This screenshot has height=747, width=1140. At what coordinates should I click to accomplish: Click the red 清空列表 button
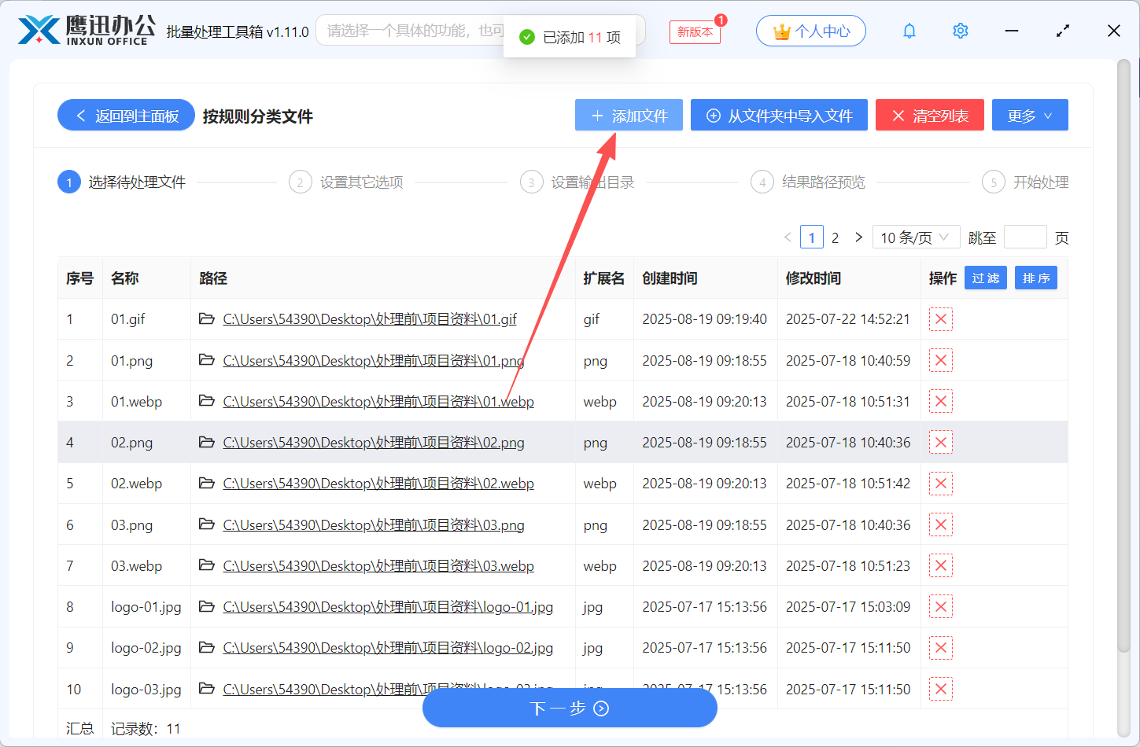click(x=930, y=115)
